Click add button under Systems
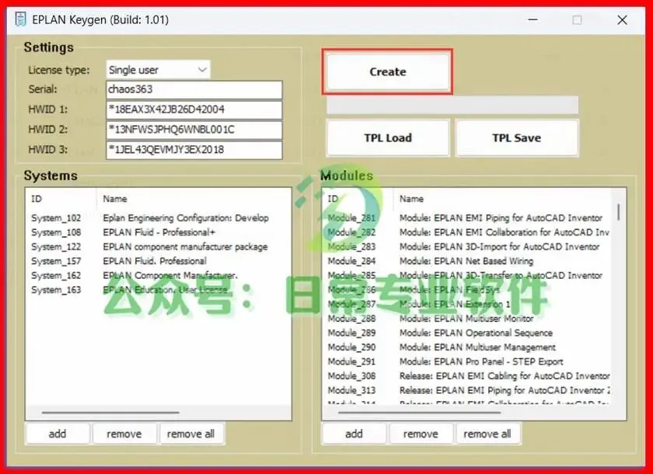Viewport: 653px width, 474px height. pos(58,434)
